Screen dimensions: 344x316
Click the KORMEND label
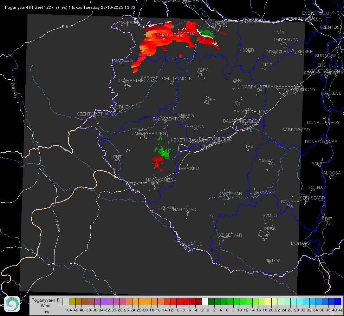pyautogui.click(x=123, y=107)
